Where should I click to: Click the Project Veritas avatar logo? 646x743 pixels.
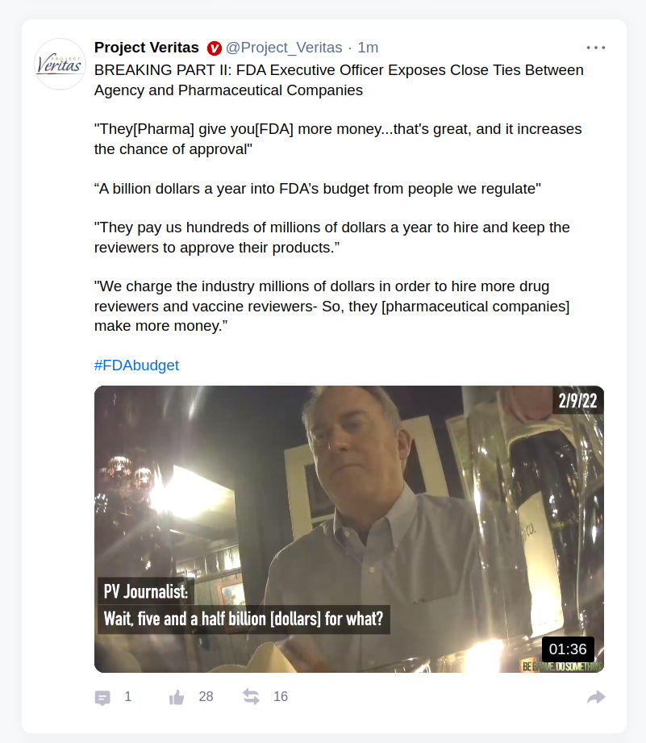(60, 64)
